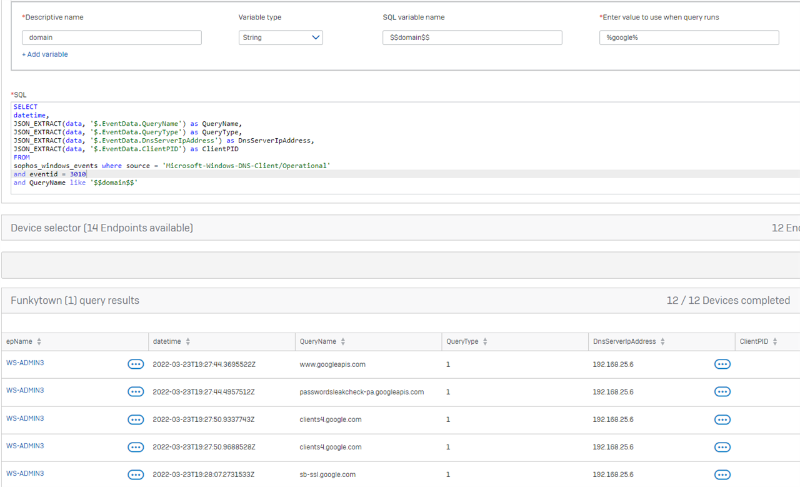Open ellipsis menu next to 192.168.25.6 at 19:27:50.9337743Z
Image resolution: width=800 pixels, height=487 pixels.
click(722, 419)
